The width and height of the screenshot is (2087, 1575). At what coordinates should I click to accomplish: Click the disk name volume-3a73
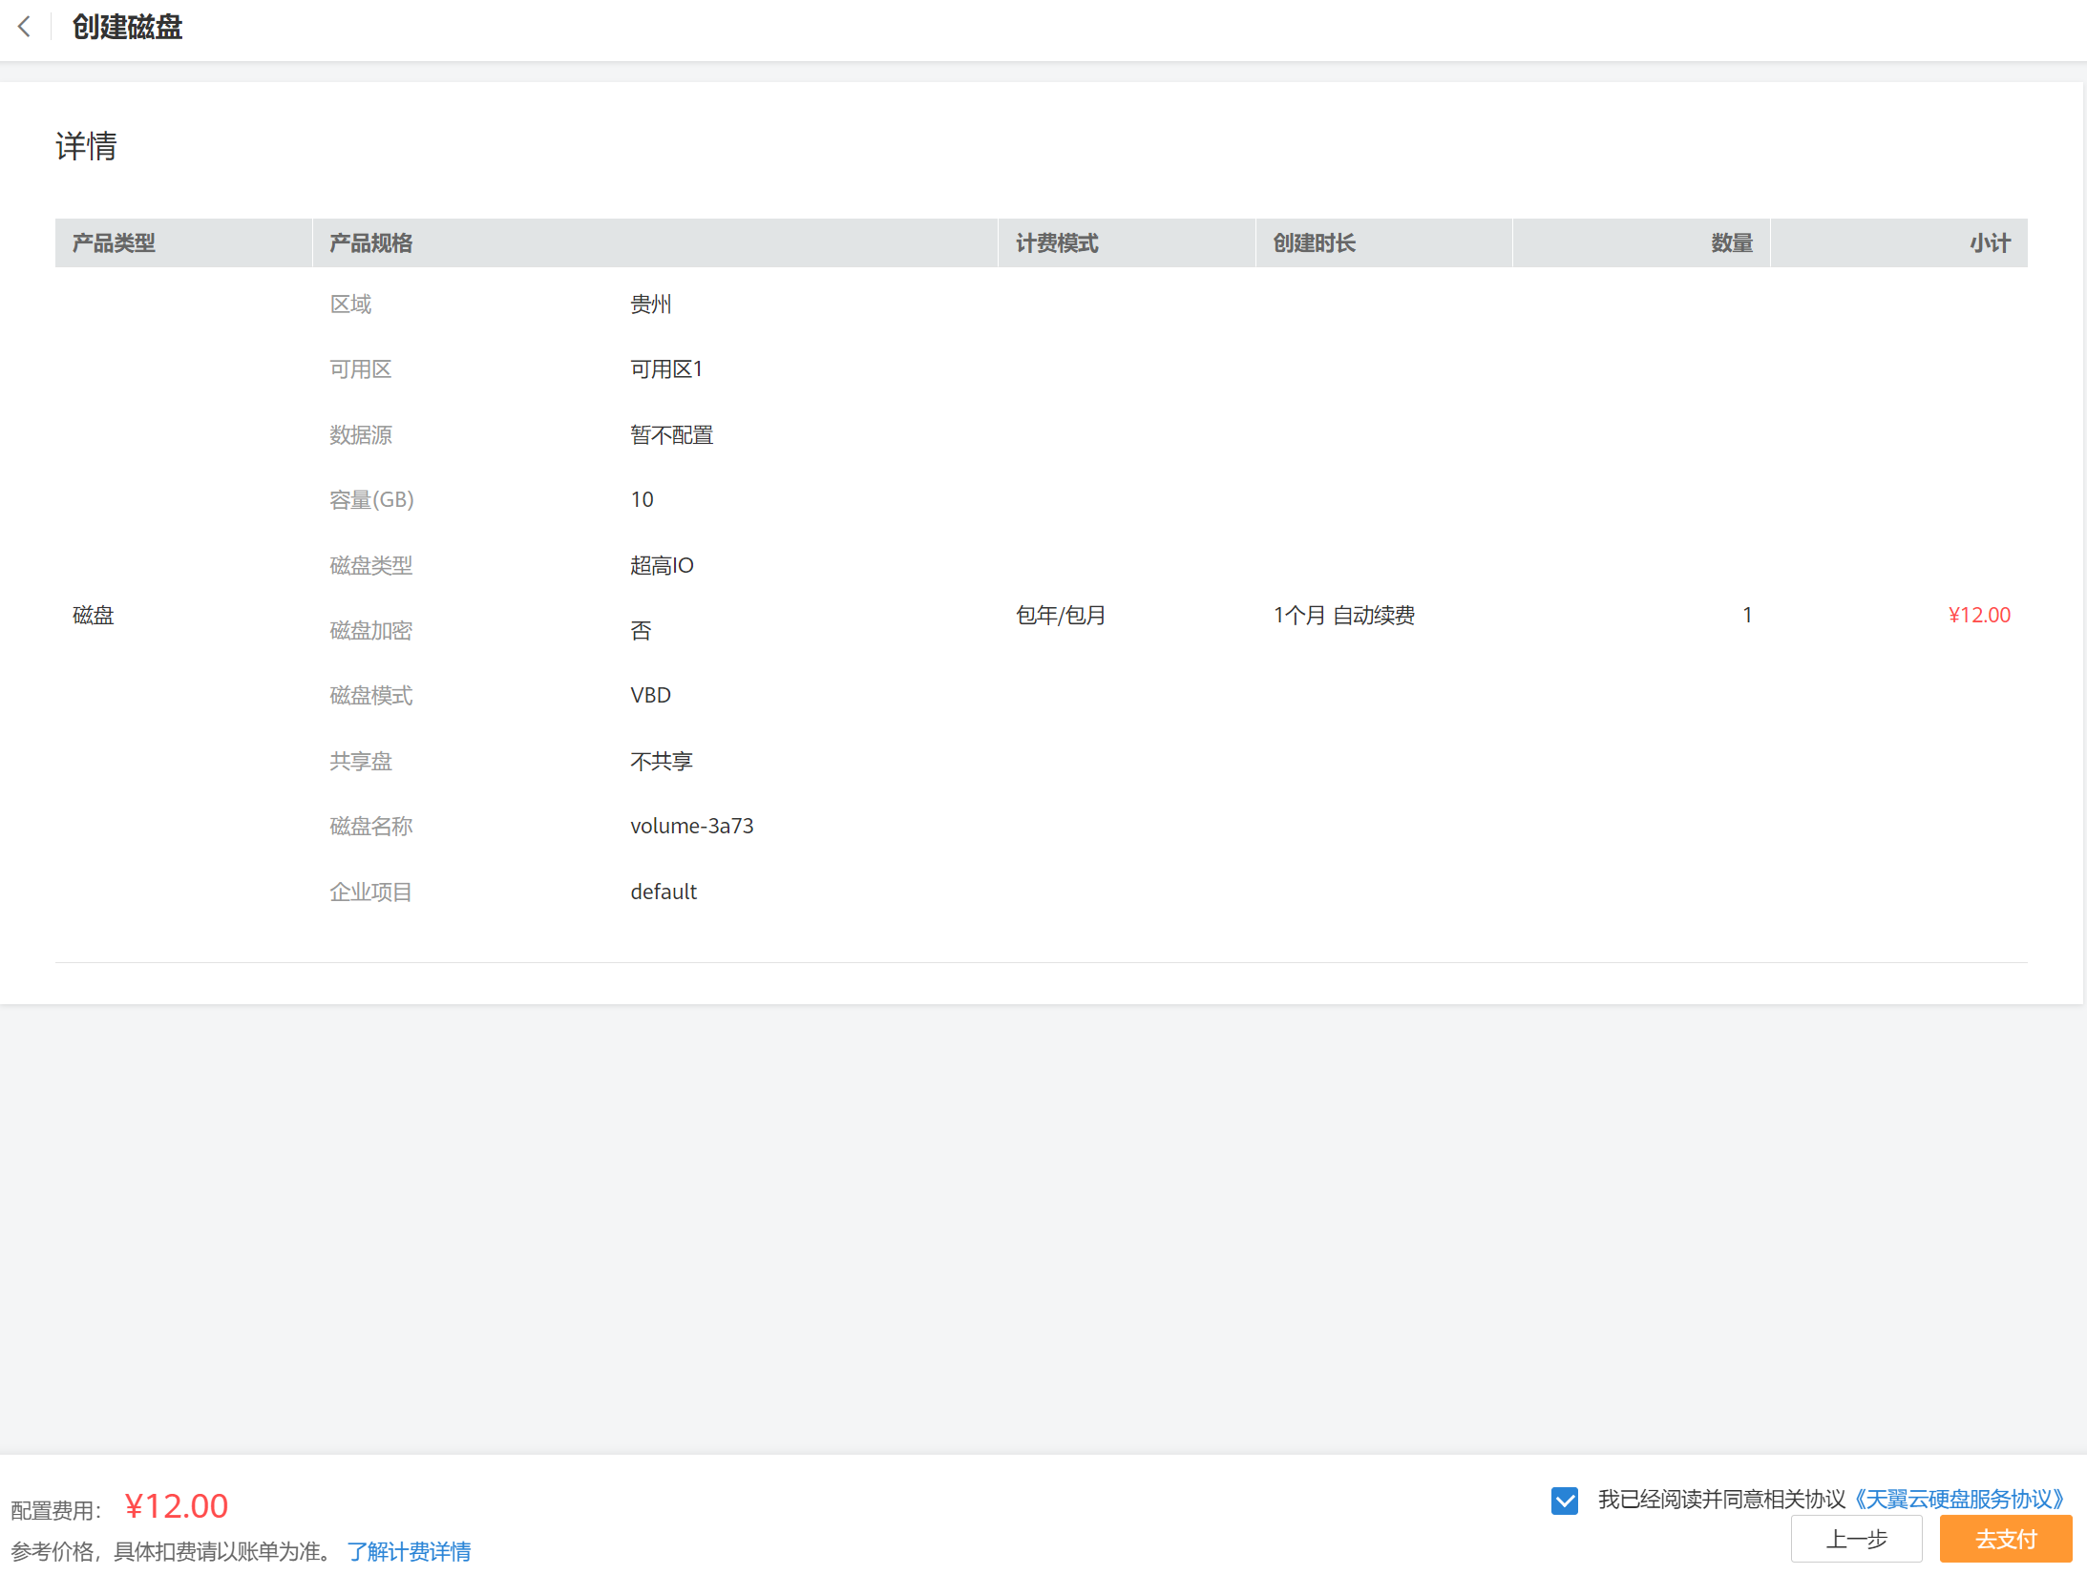(691, 827)
